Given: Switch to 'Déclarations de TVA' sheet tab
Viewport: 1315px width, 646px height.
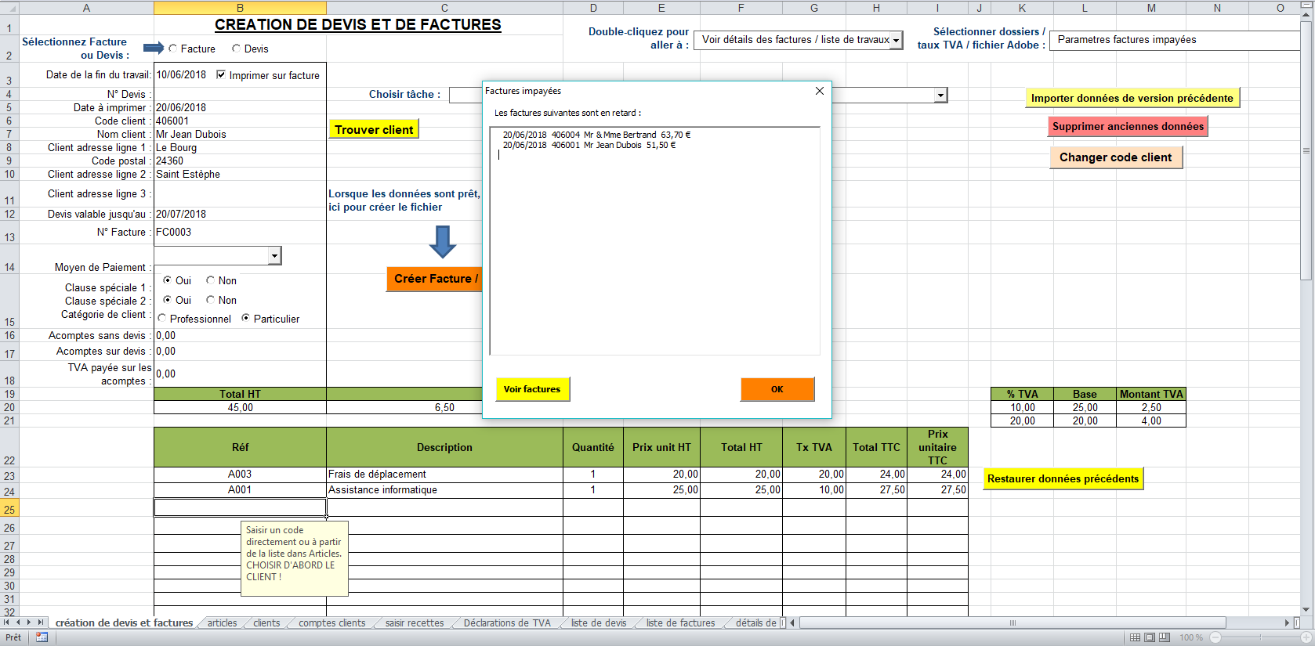Looking at the screenshot, I should tap(506, 623).
